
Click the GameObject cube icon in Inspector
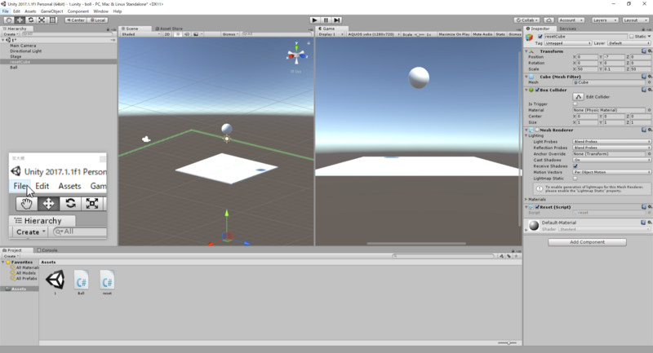[x=529, y=38]
